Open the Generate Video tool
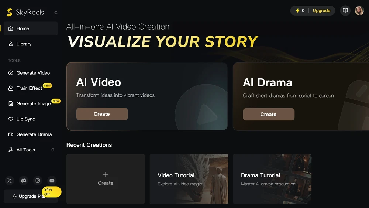Screen dimensions: 369x208 pos(31,73)
